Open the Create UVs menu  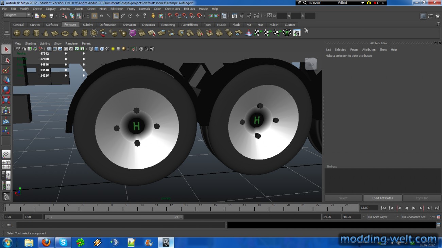point(172,9)
